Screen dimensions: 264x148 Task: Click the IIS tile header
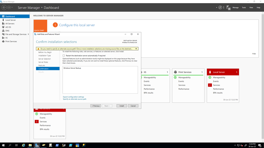click(x=155, y=72)
